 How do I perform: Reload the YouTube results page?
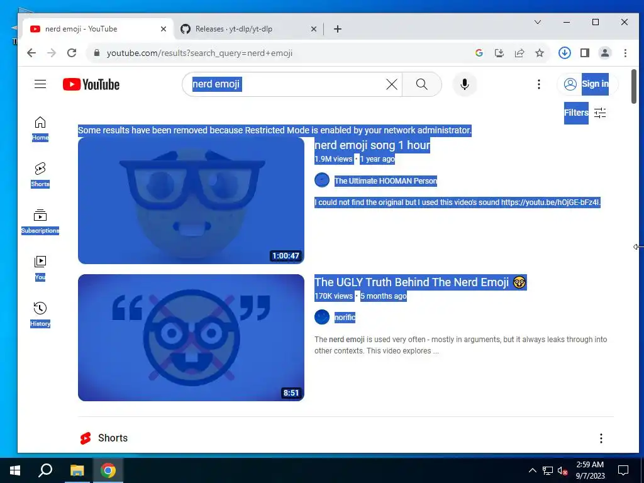click(x=72, y=53)
